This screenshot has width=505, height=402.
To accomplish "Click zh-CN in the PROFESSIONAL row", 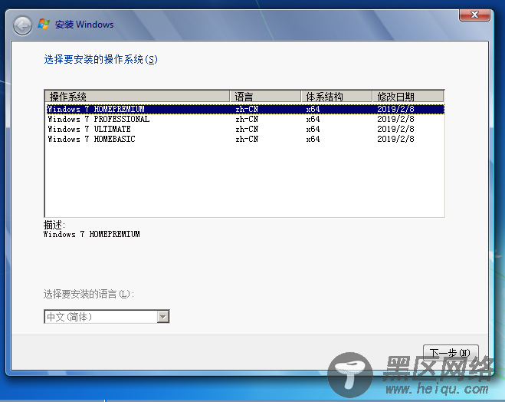I will 247,119.
